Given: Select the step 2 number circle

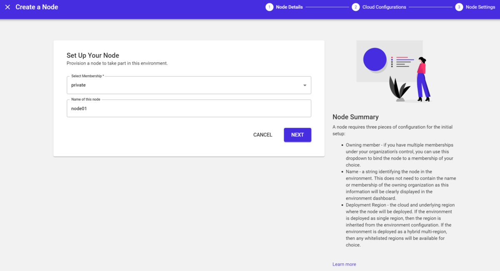Looking at the screenshot, I should pos(355,7).
